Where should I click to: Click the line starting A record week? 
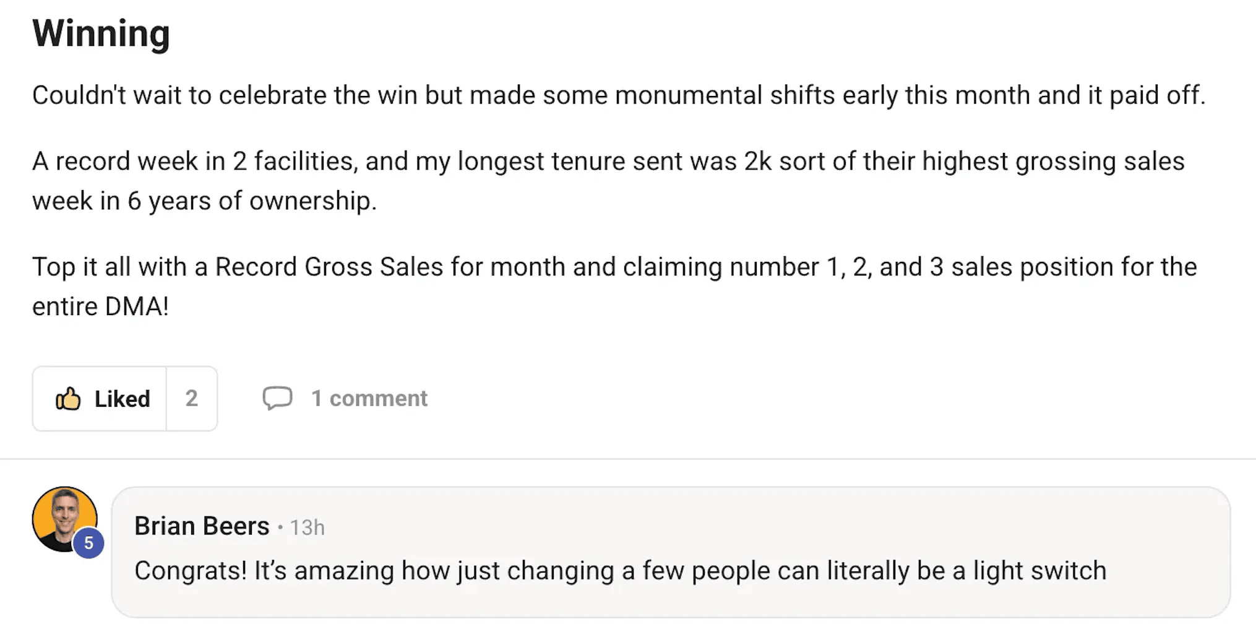click(608, 162)
